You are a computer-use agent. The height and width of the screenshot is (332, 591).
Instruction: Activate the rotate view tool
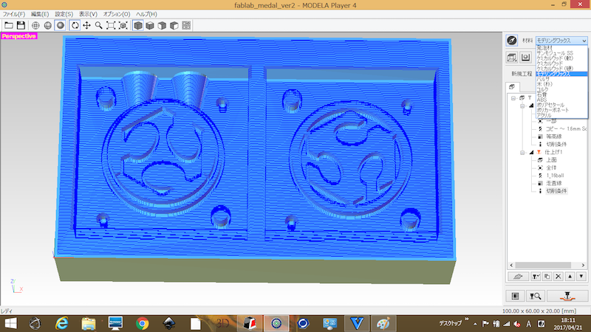(75, 25)
